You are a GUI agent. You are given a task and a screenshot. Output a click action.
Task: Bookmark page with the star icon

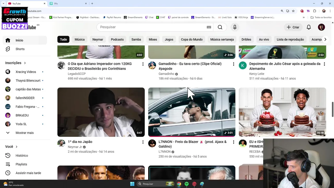pyautogui.click(x=293, y=11)
